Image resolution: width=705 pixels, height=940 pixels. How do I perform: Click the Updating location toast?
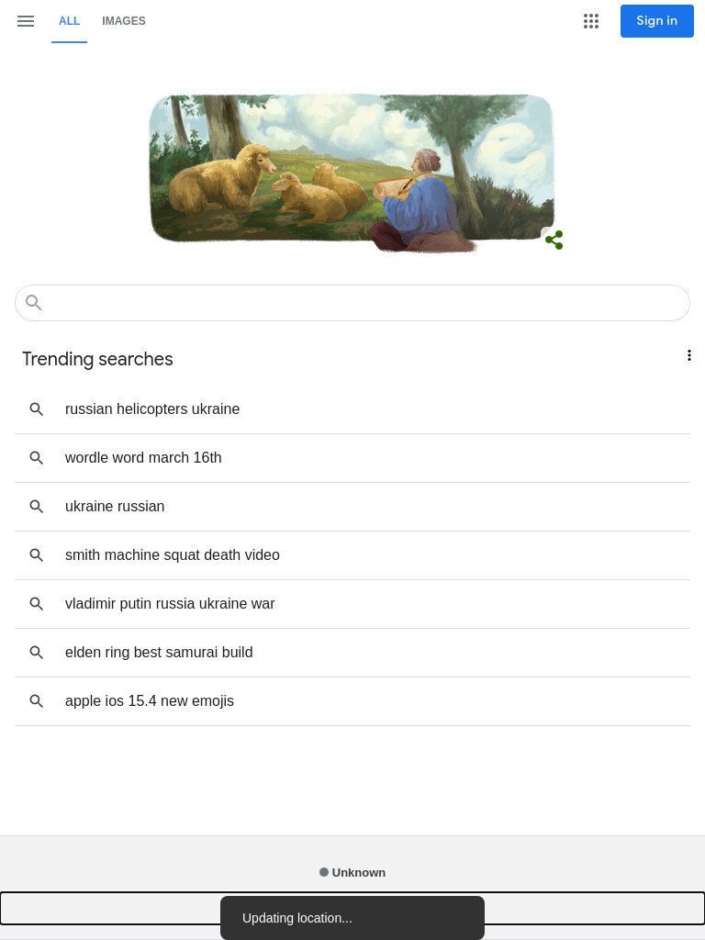pyautogui.click(x=352, y=918)
